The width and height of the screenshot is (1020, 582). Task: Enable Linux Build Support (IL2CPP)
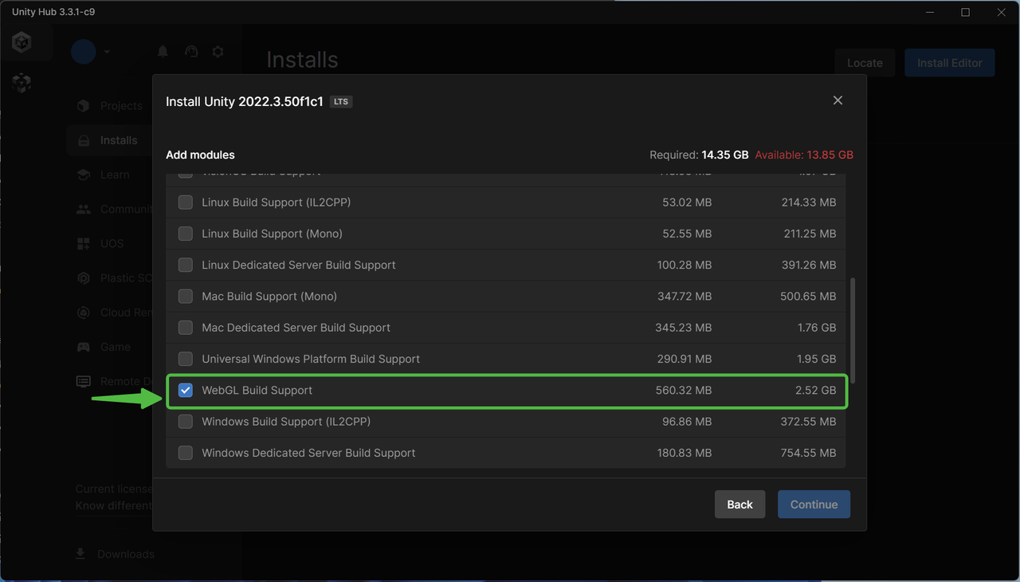click(185, 202)
